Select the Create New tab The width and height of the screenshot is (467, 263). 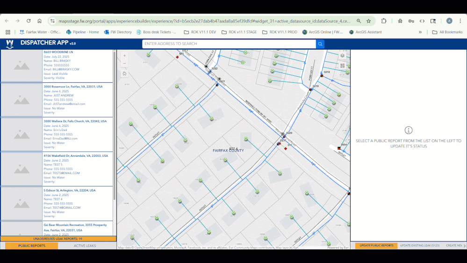pyautogui.click(x=453, y=245)
